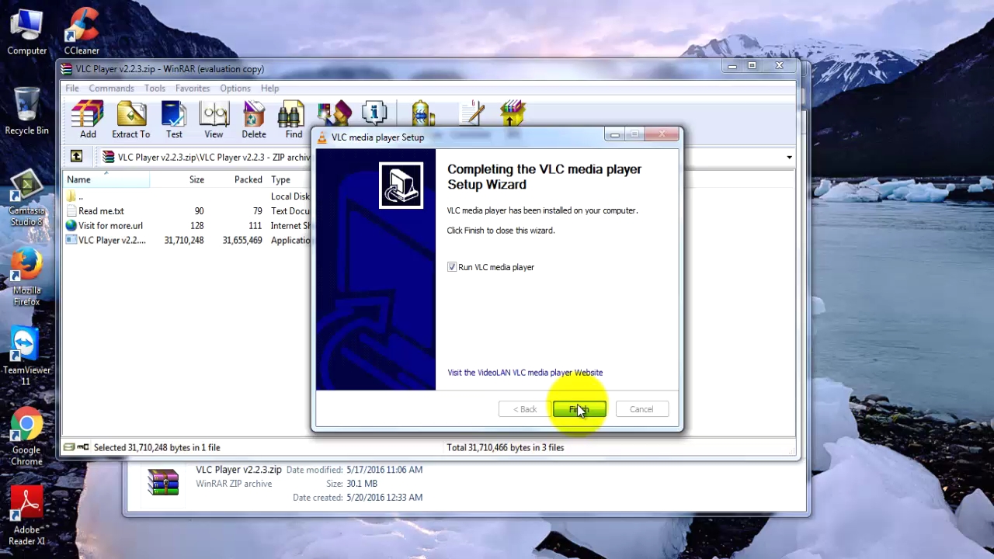Image resolution: width=994 pixels, height=559 pixels.
Task: Open the Help menu in WinRAR
Action: [269, 89]
